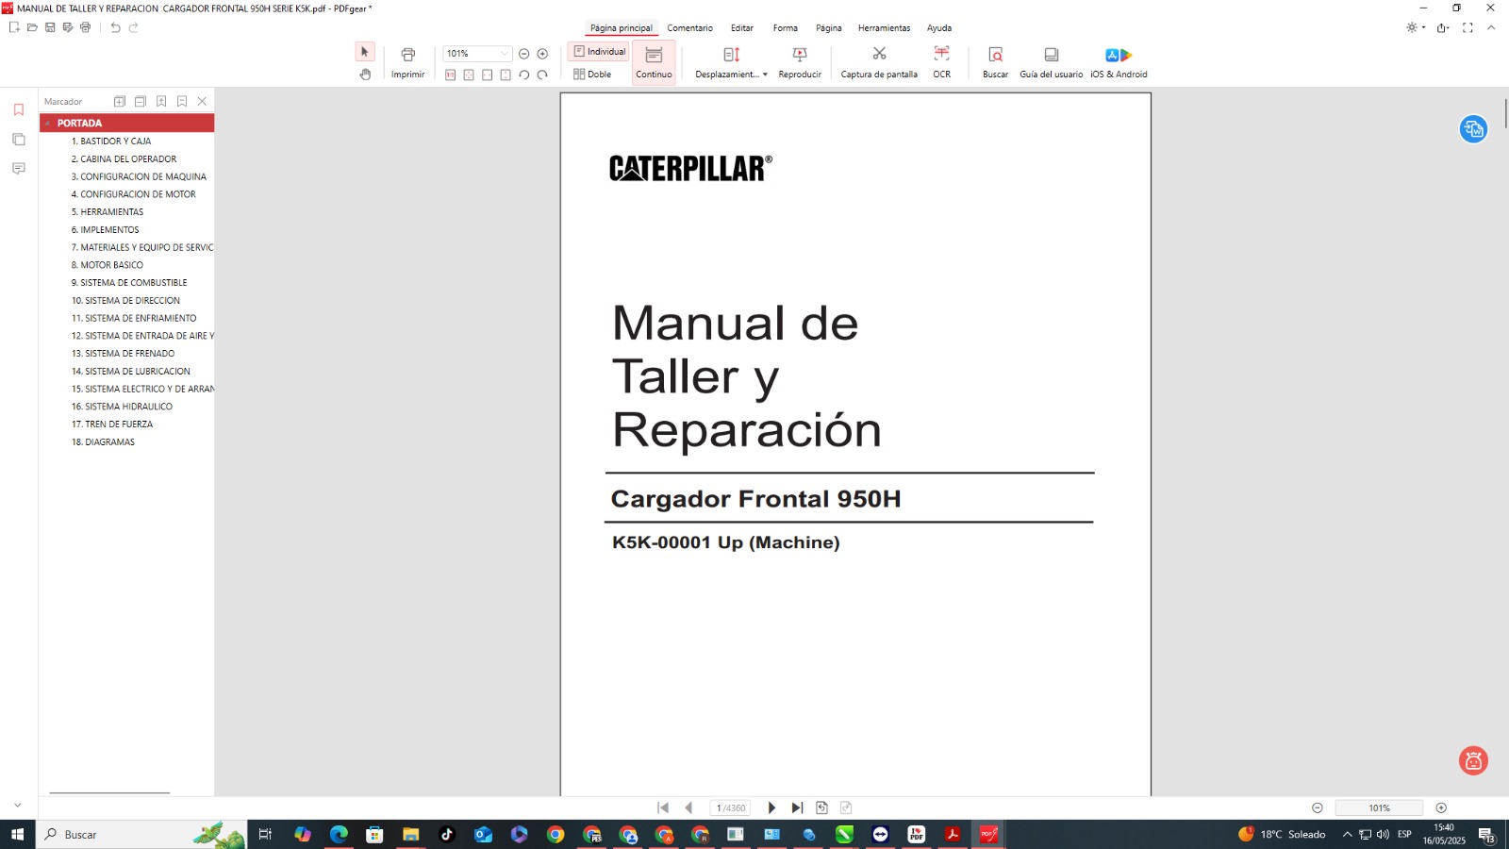Screen dimensions: 1509x849
Task: Open the Ayuda tab
Action: coord(939,28)
